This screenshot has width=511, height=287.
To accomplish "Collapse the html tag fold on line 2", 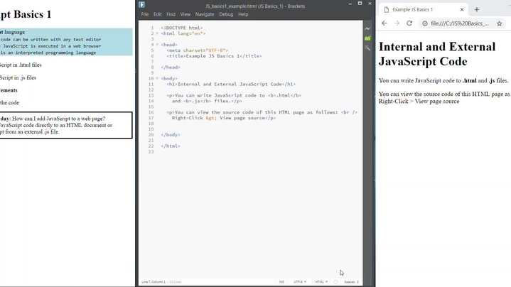I will click(157, 33).
